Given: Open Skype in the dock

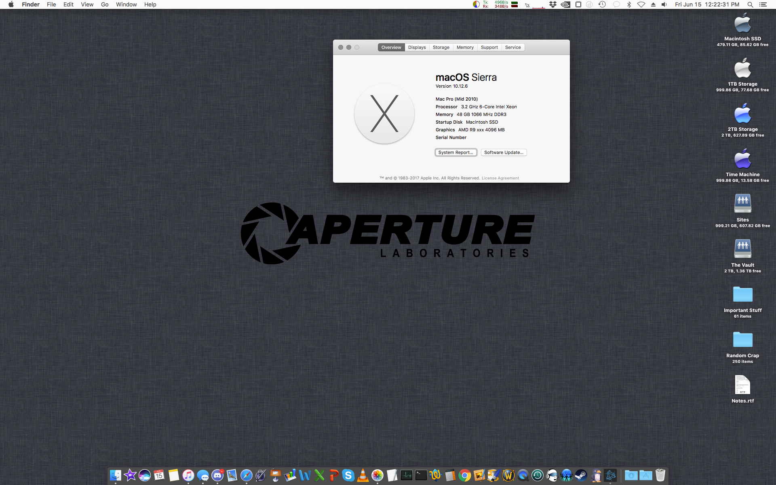Looking at the screenshot, I should coord(348,476).
